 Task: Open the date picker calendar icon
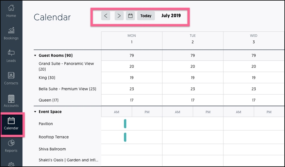[x=130, y=16]
